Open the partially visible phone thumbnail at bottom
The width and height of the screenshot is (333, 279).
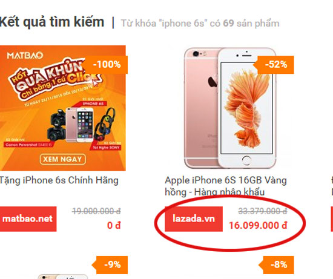[x=62, y=277]
